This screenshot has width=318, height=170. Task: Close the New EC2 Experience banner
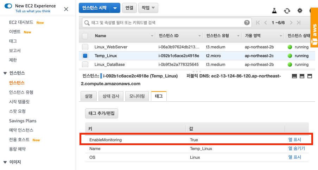[66, 9]
